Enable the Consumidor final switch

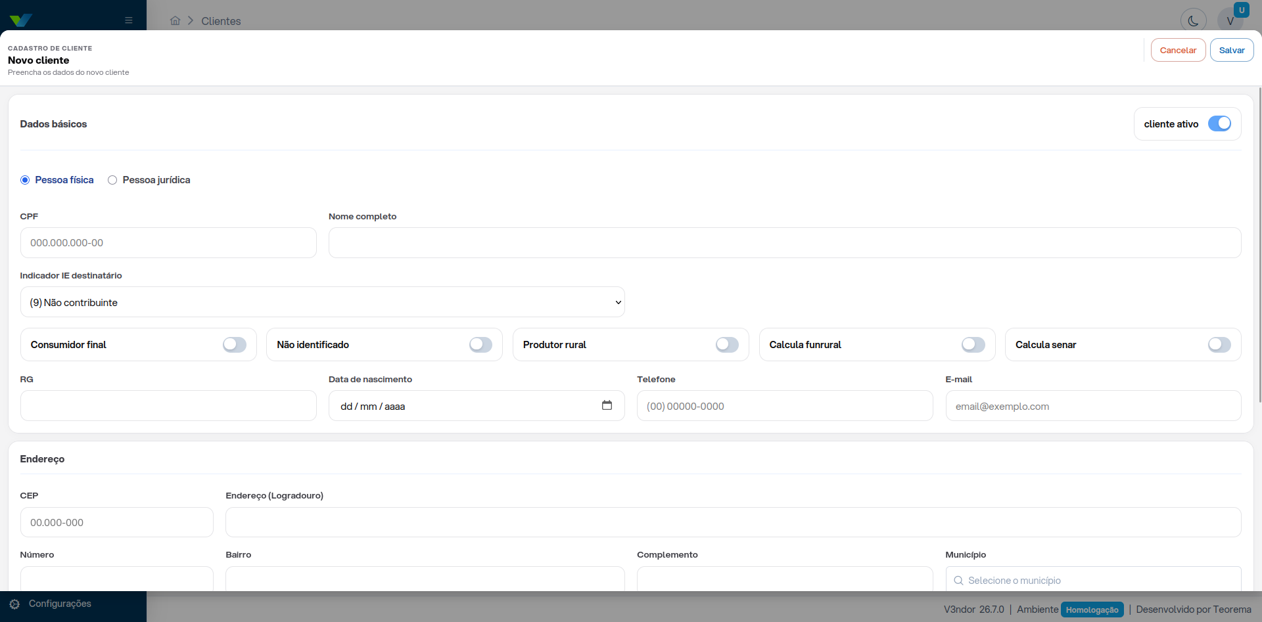pos(235,345)
